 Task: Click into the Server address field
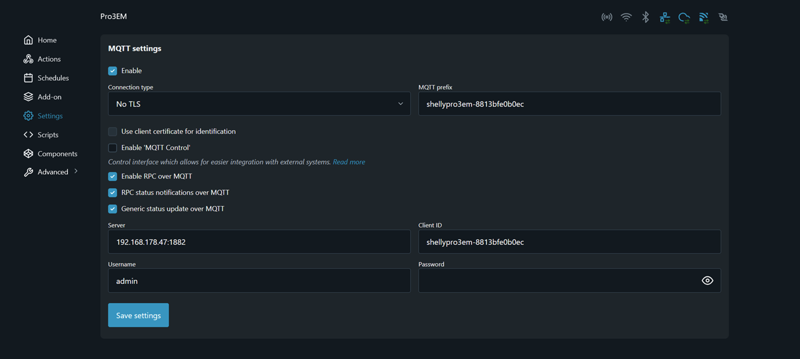259,242
